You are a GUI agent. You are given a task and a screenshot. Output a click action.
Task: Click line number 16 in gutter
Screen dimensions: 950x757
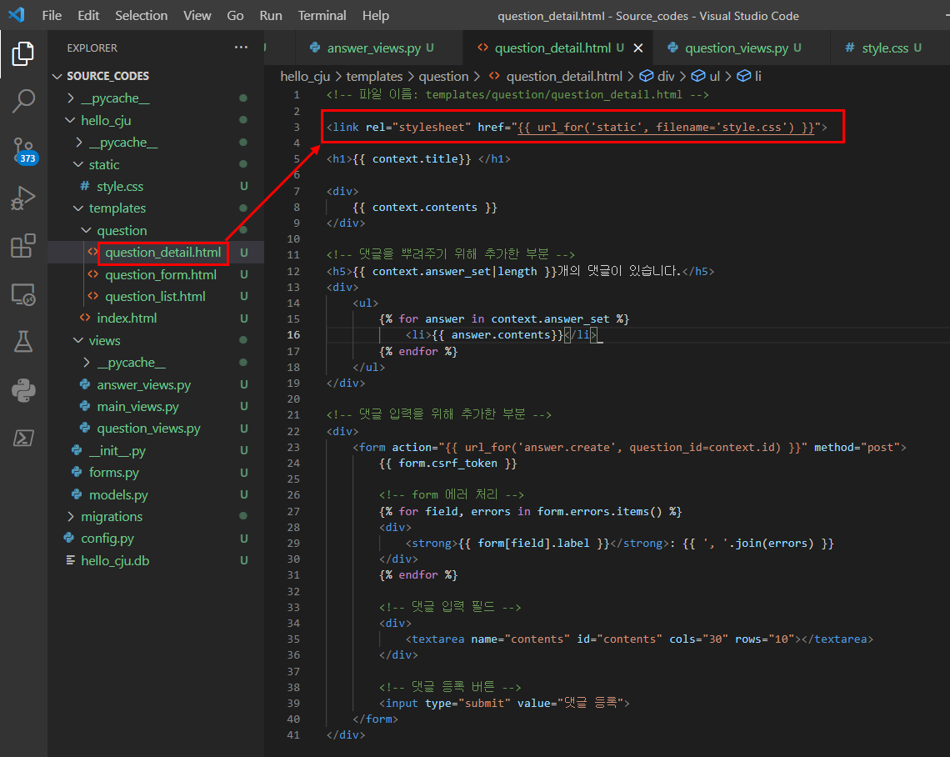[293, 334]
